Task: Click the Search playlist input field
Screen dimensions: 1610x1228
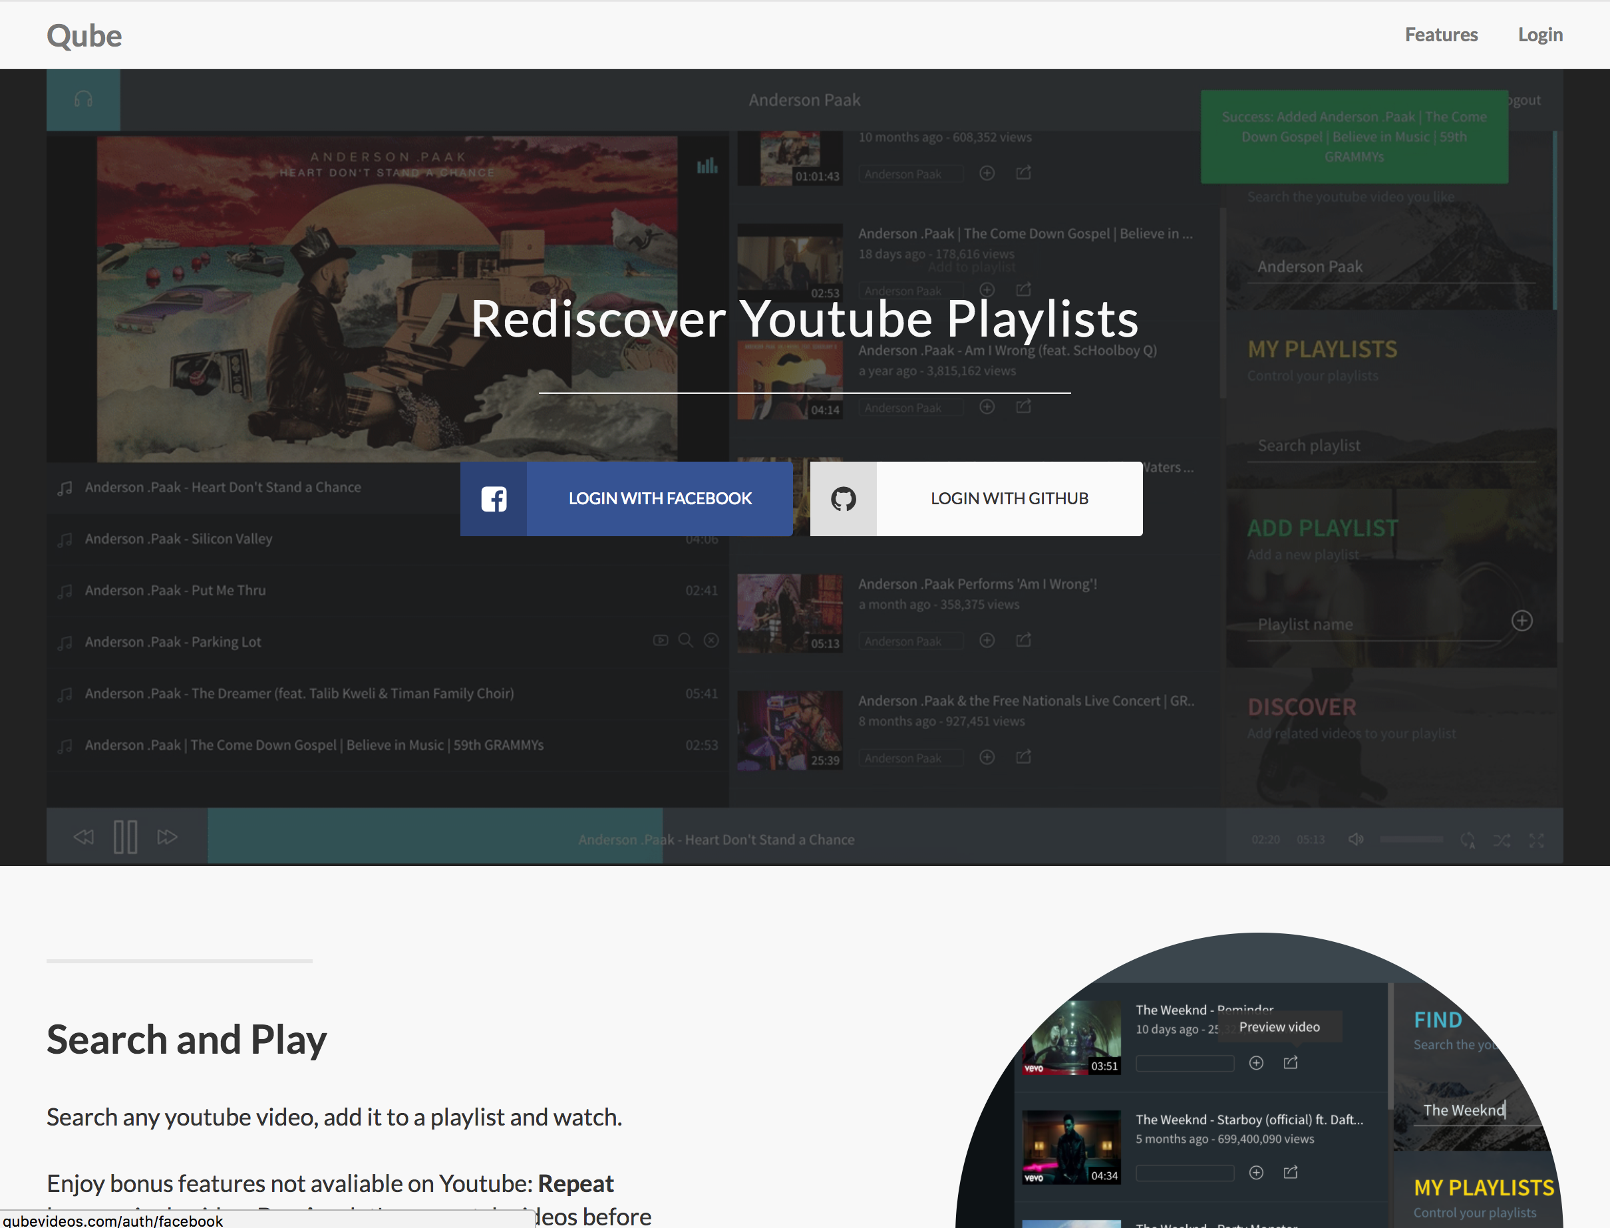Action: point(1388,446)
